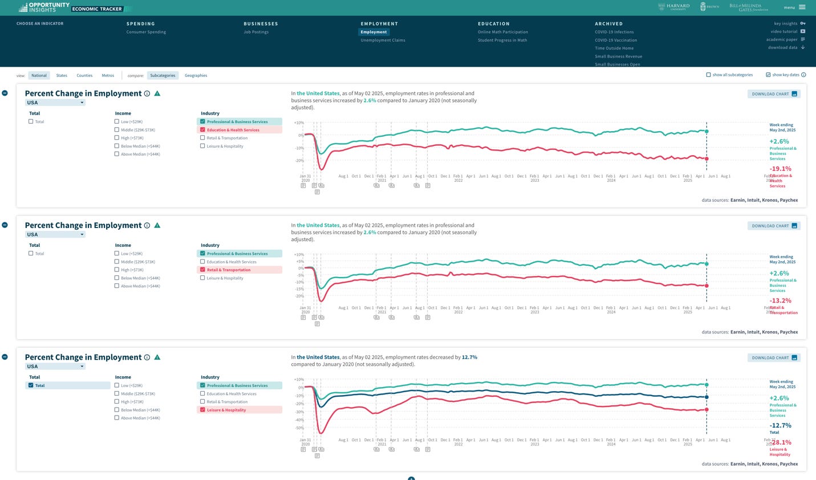Click the plus icon to add a chart

click(411, 478)
